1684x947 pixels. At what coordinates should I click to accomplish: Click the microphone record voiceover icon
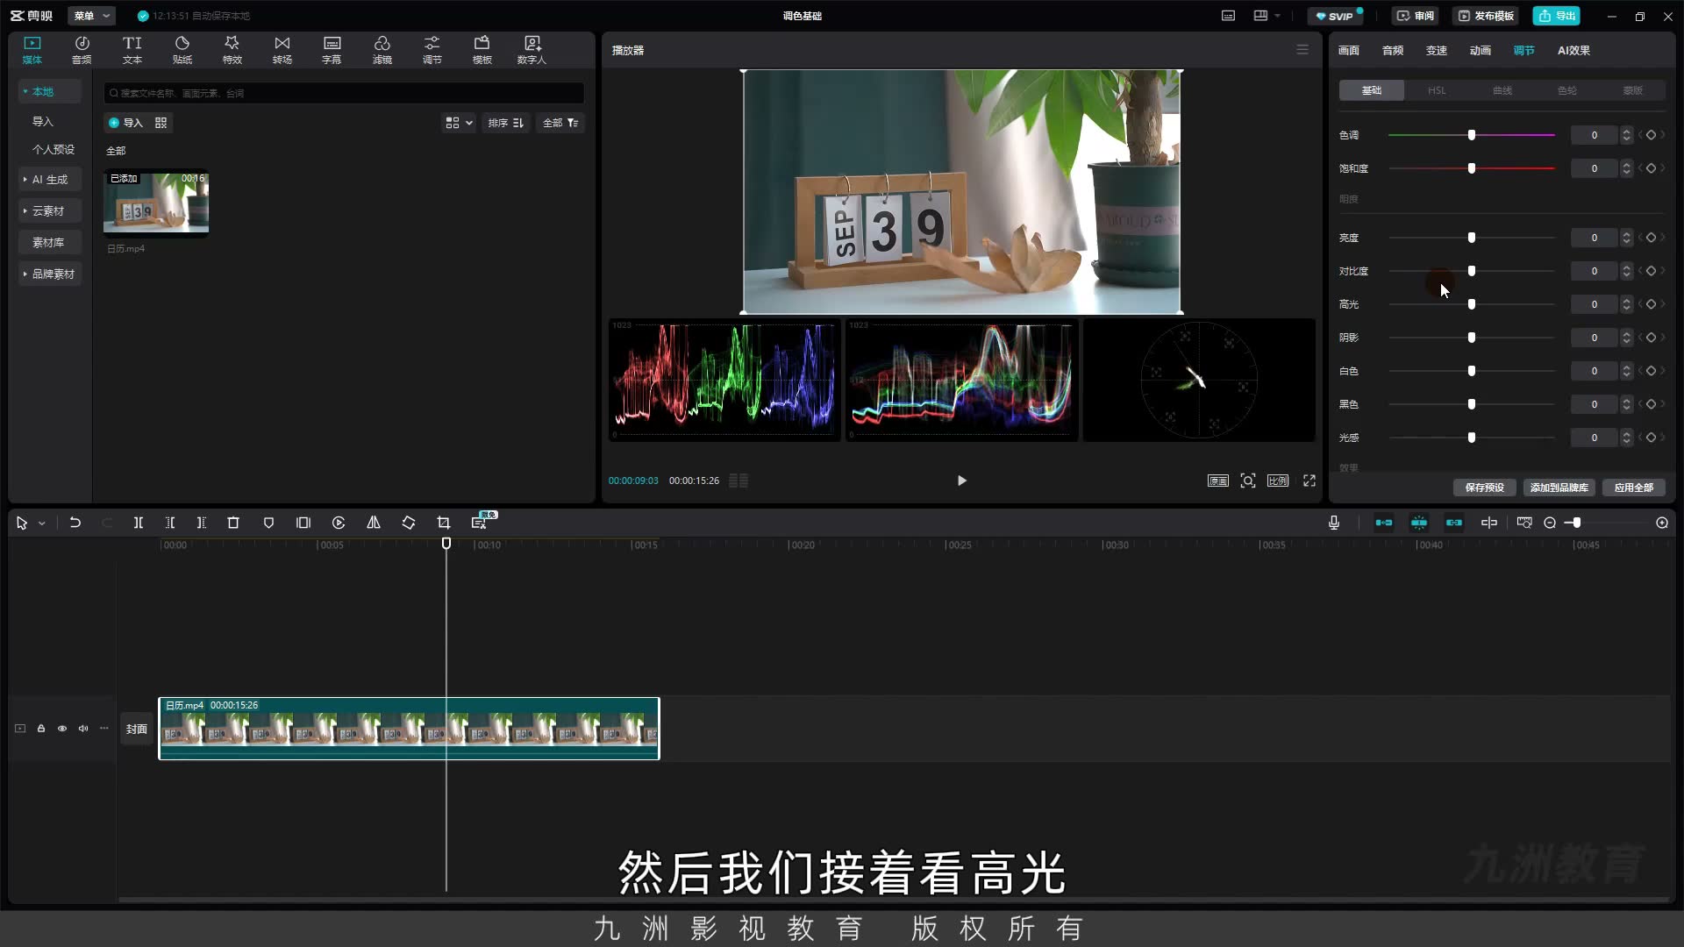(1334, 523)
